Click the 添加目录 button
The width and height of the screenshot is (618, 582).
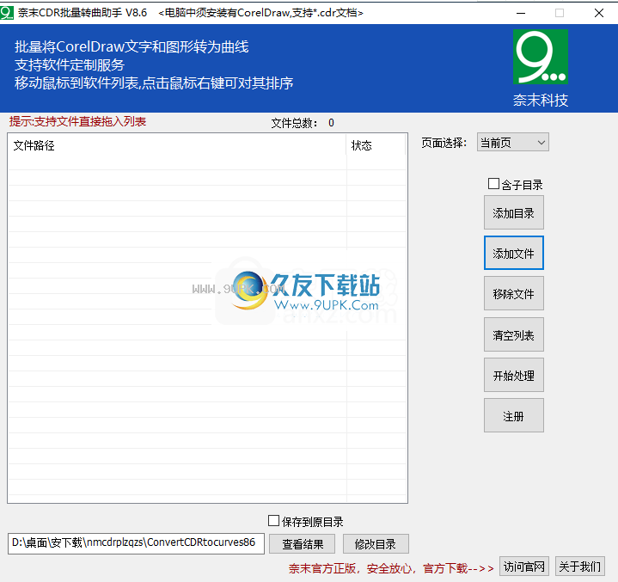pos(513,213)
